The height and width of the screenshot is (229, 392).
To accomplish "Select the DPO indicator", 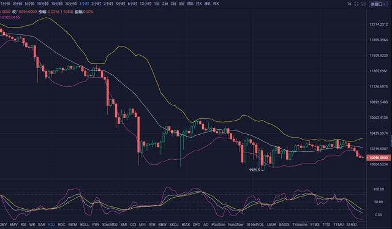I will point(197,225).
